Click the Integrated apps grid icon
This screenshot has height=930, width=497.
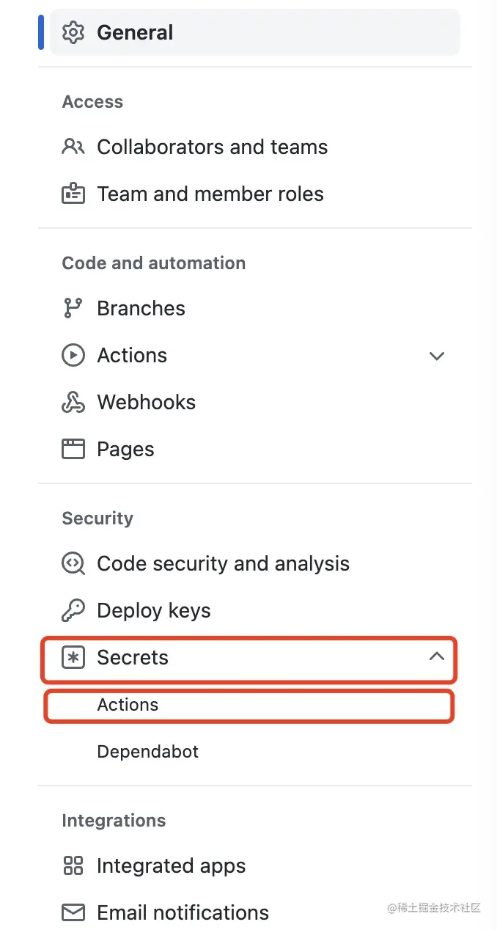point(73,865)
